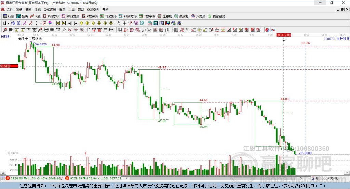Click the 300073 stock code label
Viewport: 350px width, 189px height.
click(329, 39)
